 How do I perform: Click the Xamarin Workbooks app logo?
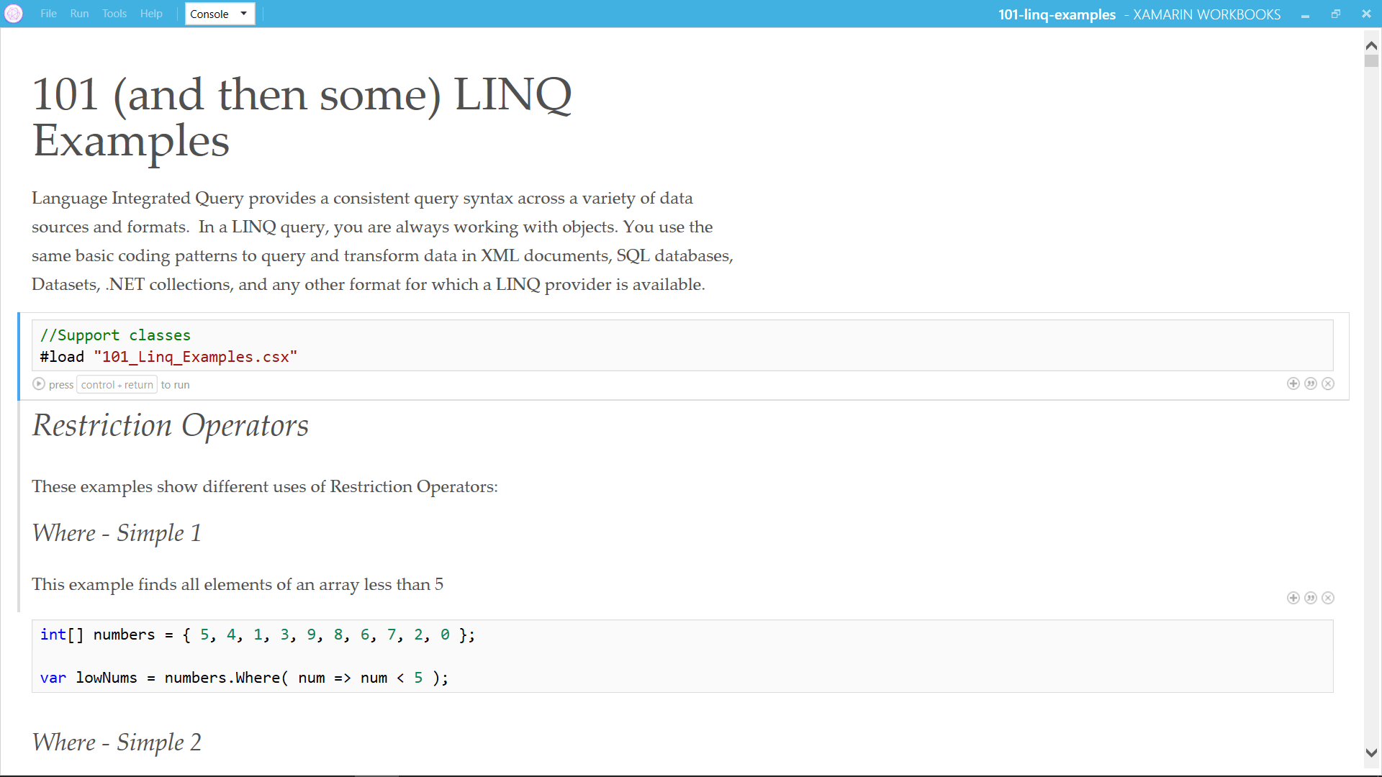point(14,14)
